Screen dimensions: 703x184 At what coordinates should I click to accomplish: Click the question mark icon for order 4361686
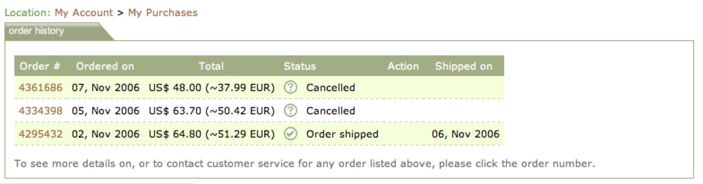coord(291,88)
